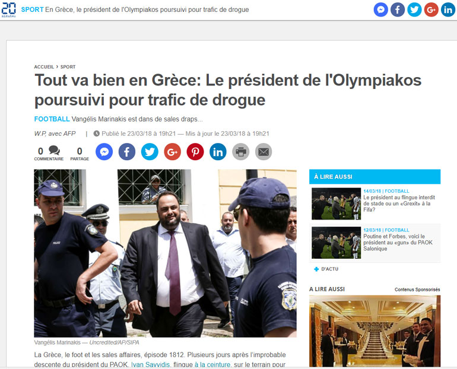Share on LinkedIn from top bar
Viewport: 457px width, 369px height.
click(448, 9)
